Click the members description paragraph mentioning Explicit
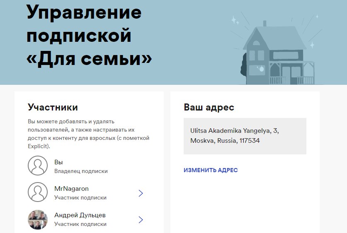The image size is (347, 233). coord(89,134)
